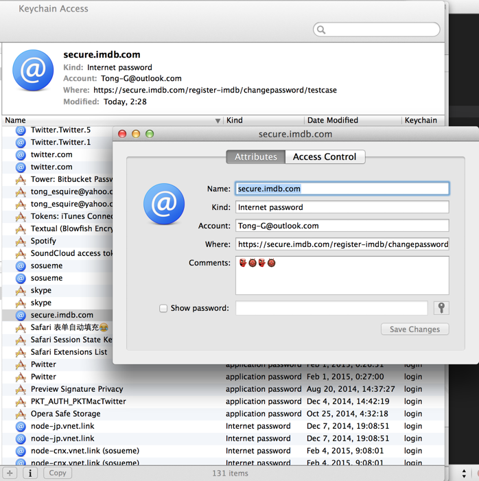Click the application icon beside PKT_AUTH_PKTMacTwitter
The width and height of the screenshot is (479, 481).
[x=21, y=401]
